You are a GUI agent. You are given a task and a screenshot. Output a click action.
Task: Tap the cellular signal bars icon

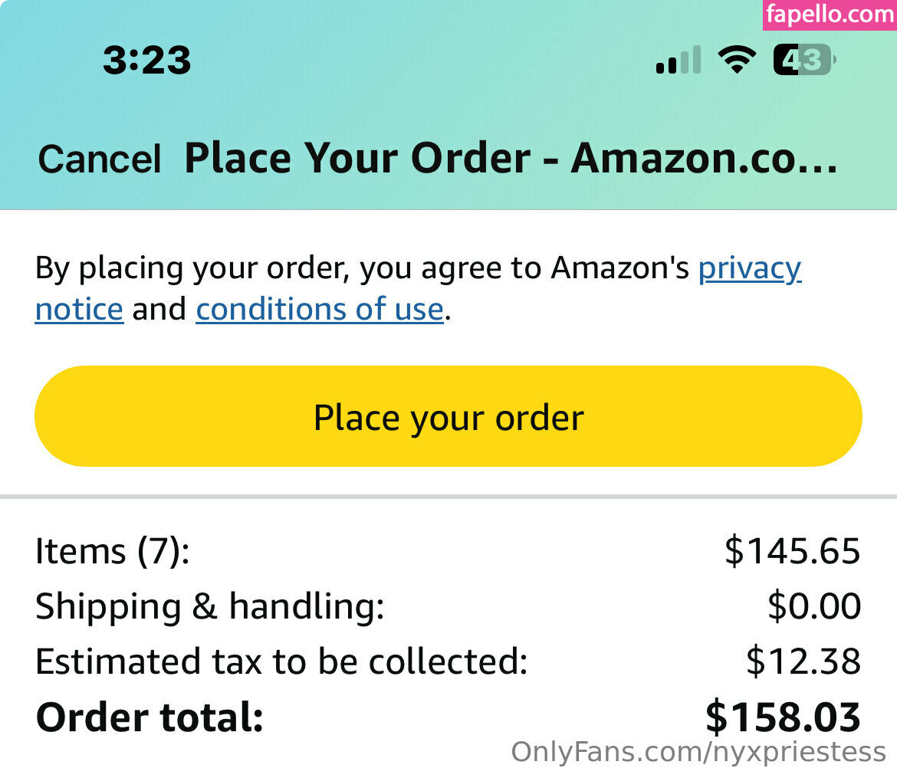[678, 60]
